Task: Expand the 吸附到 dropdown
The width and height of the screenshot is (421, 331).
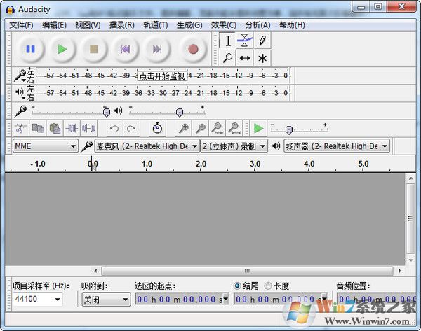Action: [105, 299]
